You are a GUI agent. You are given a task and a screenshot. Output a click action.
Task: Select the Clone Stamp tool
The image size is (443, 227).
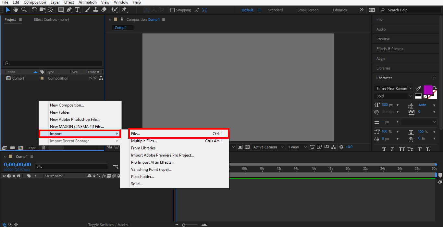click(96, 10)
